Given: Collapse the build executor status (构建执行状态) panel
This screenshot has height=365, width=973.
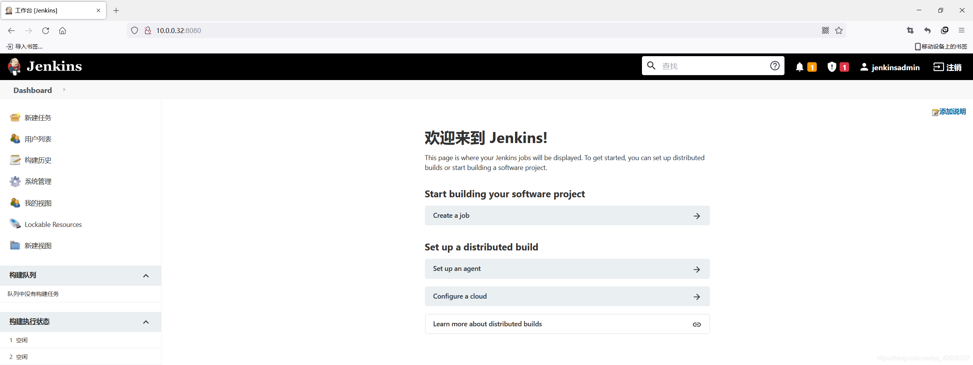Looking at the screenshot, I should point(146,322).
